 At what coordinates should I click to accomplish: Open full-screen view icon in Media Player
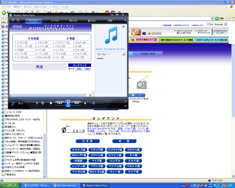[125, 102]
